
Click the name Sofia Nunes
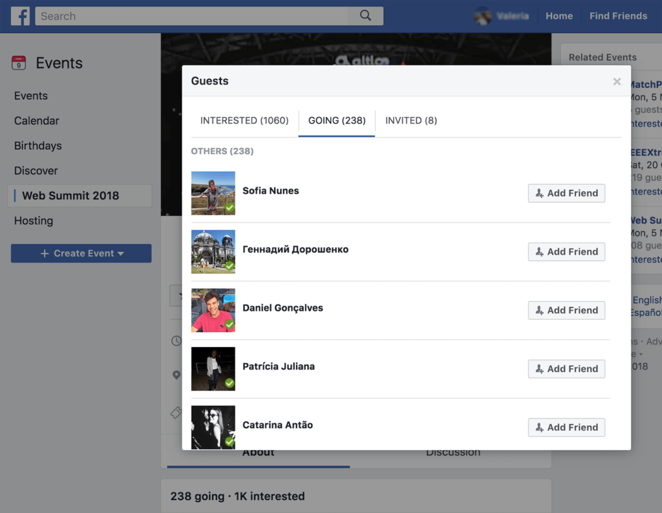tap(271, 191)
